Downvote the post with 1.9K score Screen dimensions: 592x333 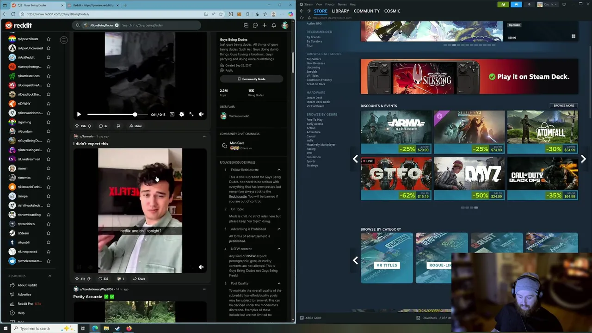coord(89,126)
